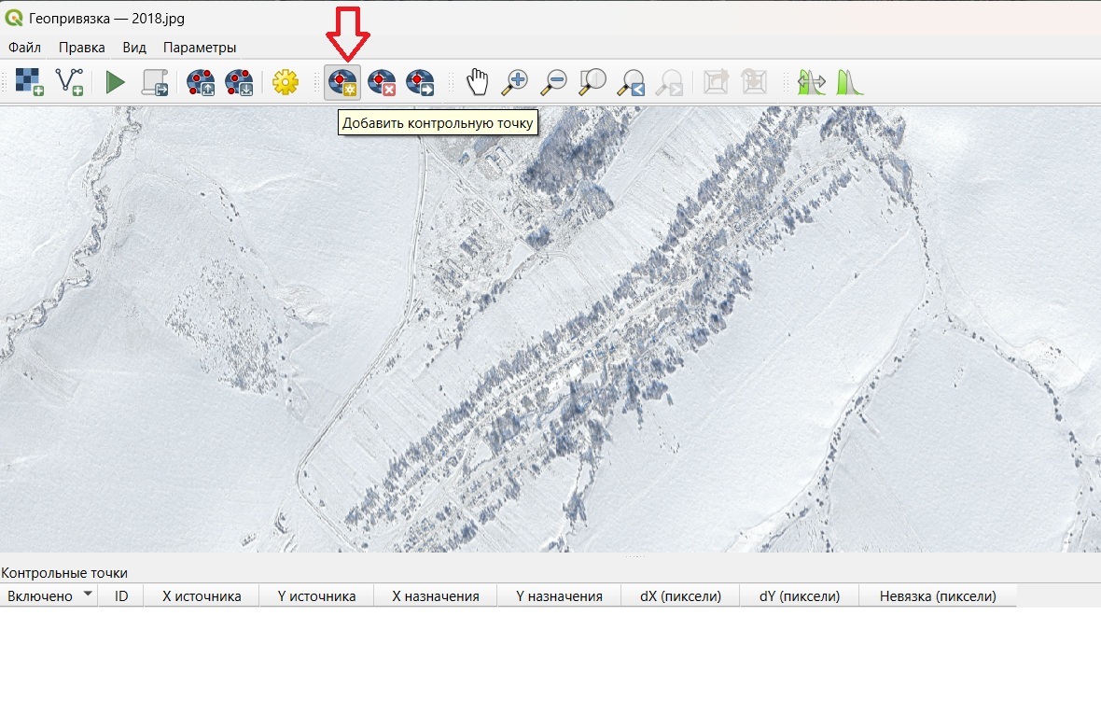The image size is (1101, 714).
Task: Click Link Georeferencer to QGIS icon
Action: [716, 82]
